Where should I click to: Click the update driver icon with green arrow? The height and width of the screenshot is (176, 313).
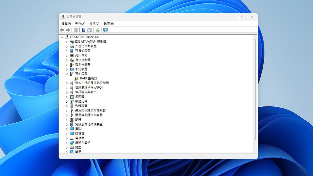pos(98,30)
